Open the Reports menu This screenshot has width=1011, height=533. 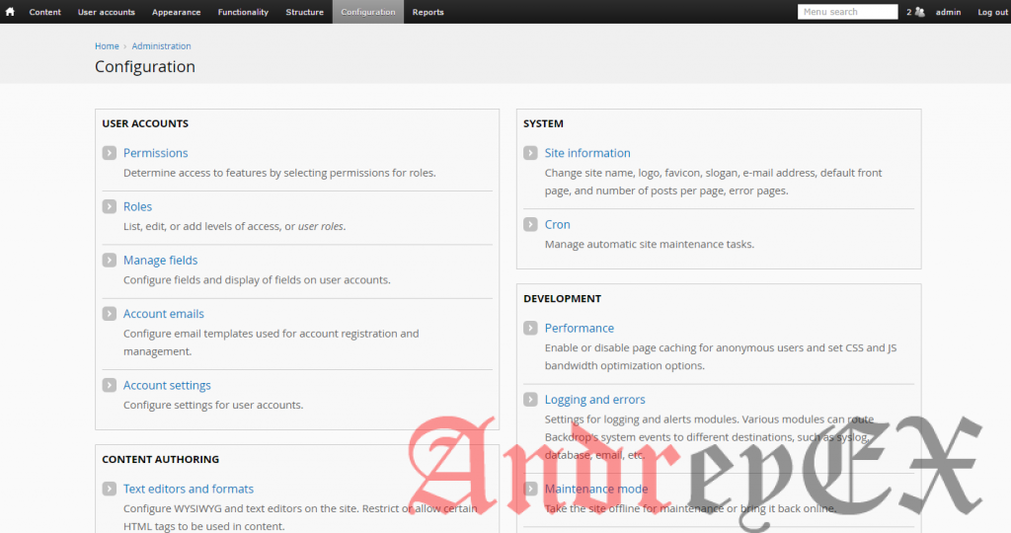tap(428, 12)
